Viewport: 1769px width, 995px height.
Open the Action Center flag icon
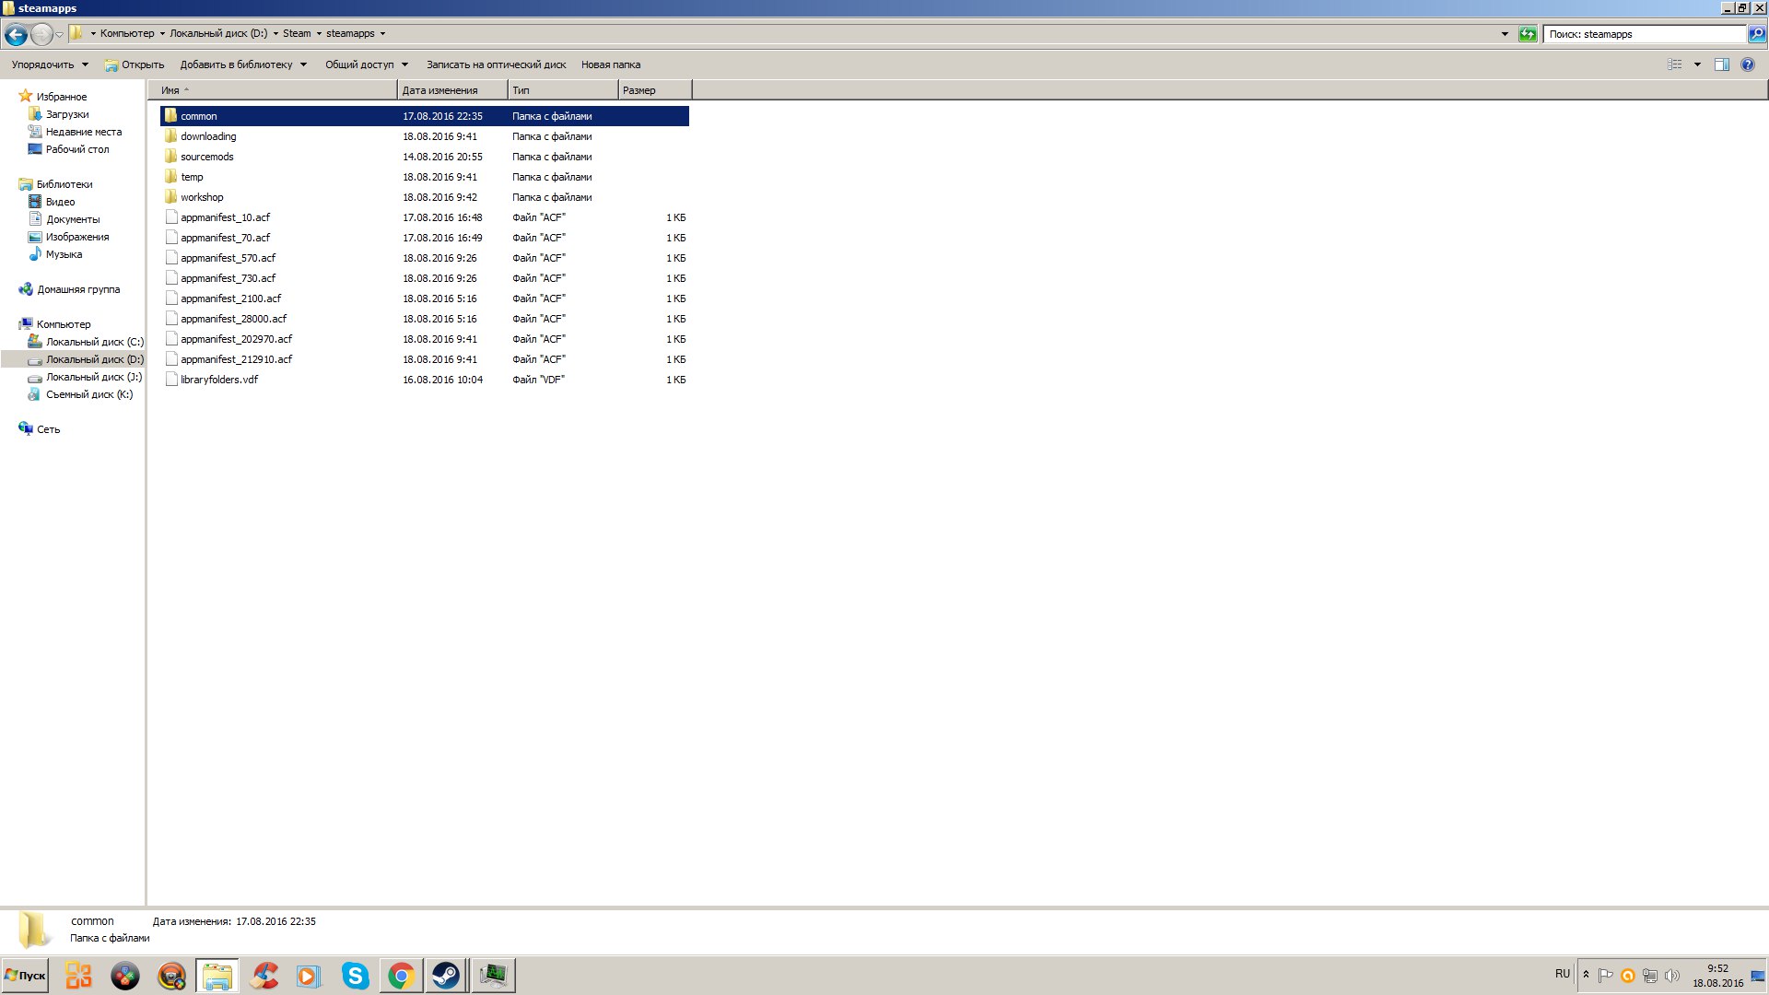tap(1606, 976)
